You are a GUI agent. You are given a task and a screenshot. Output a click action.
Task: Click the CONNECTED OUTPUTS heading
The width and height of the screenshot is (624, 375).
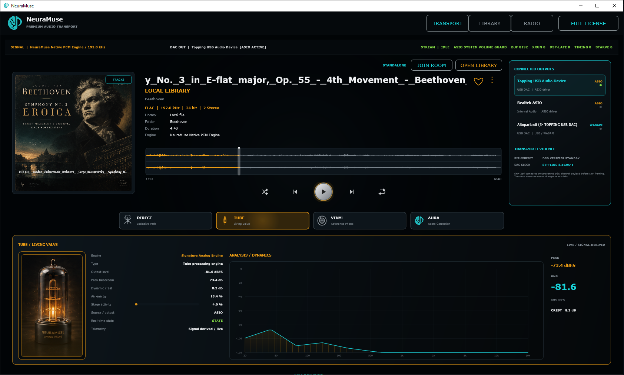(x=534, y=69)
